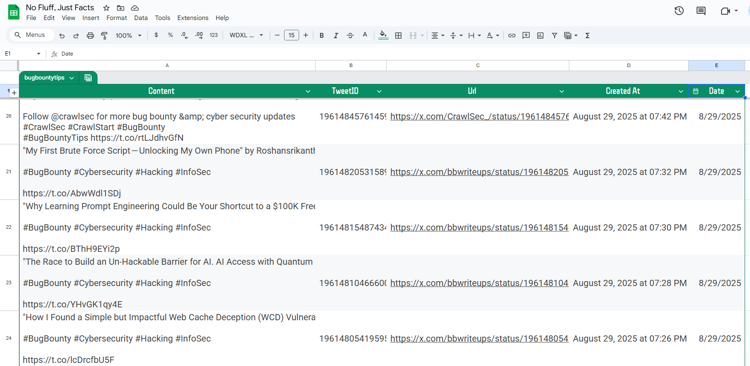Open text wrapping dropdown
This screenshot has height=366, width=750.
tap(474, 36)
